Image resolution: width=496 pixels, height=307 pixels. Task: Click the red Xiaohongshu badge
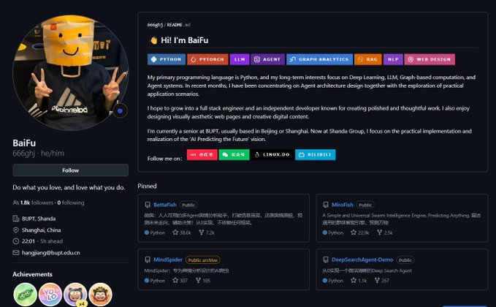202,154
